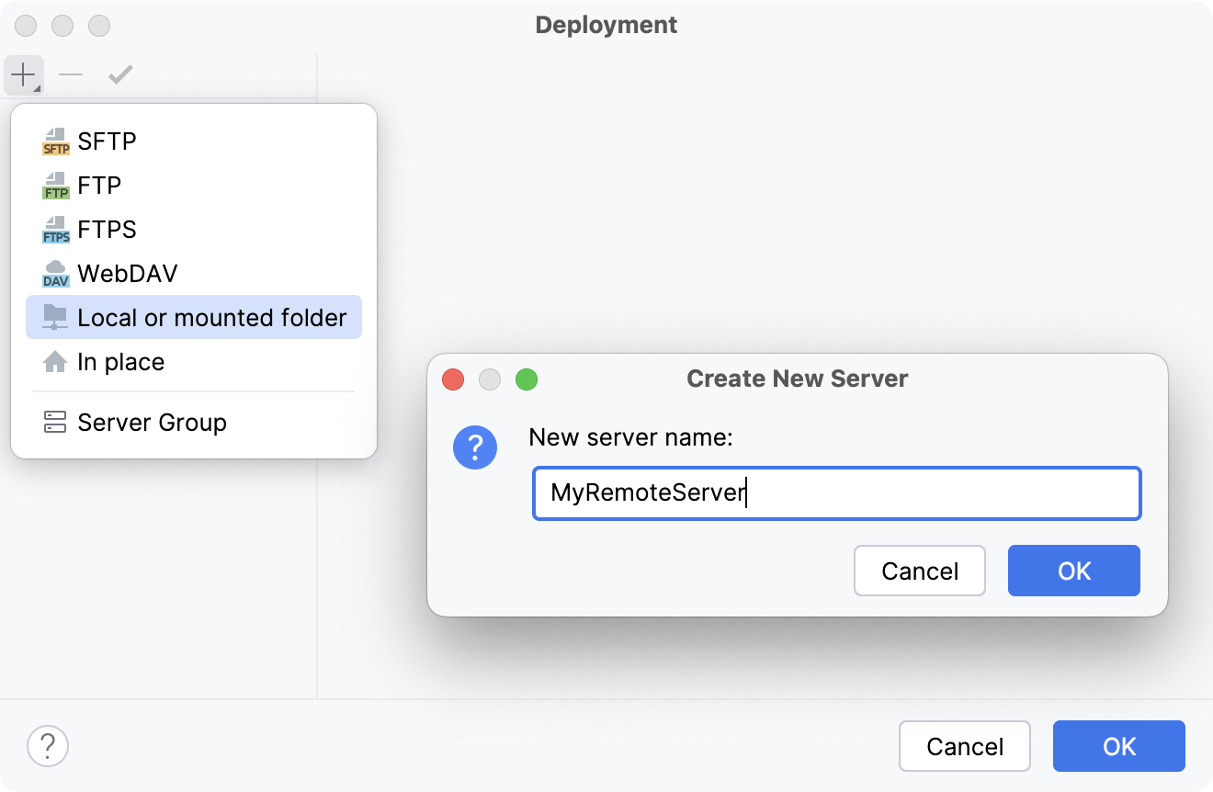Select the FTPS server type icon
Image resolution: width=1213 pixels, height=792 pixels.
click(53, 229)
